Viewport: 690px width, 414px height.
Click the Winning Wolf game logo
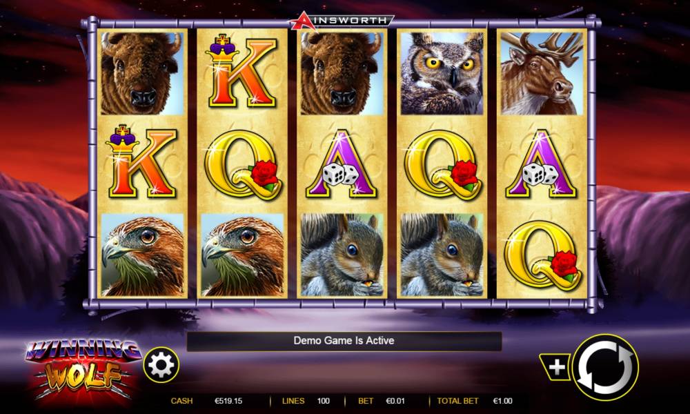click(82, 368)
